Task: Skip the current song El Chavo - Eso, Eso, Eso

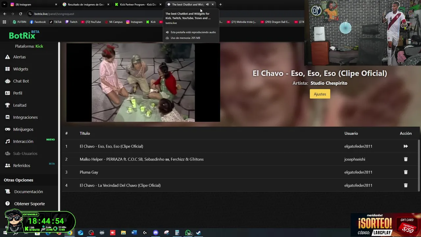Action: click(406, 146)
